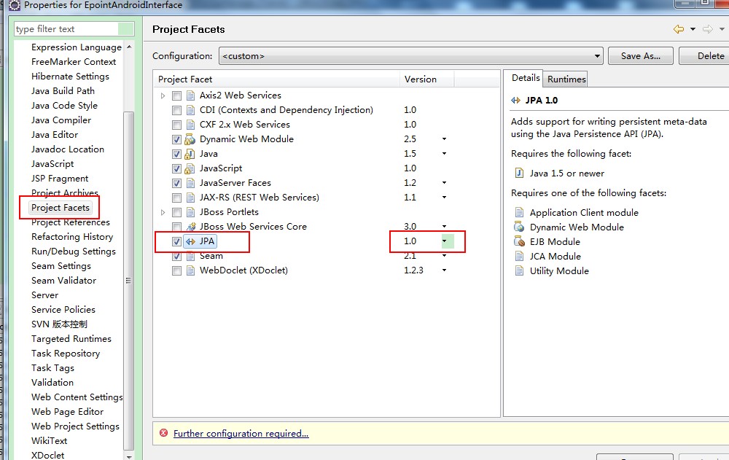
Task: Open the back history dropdown arrow
Action: 693,29
